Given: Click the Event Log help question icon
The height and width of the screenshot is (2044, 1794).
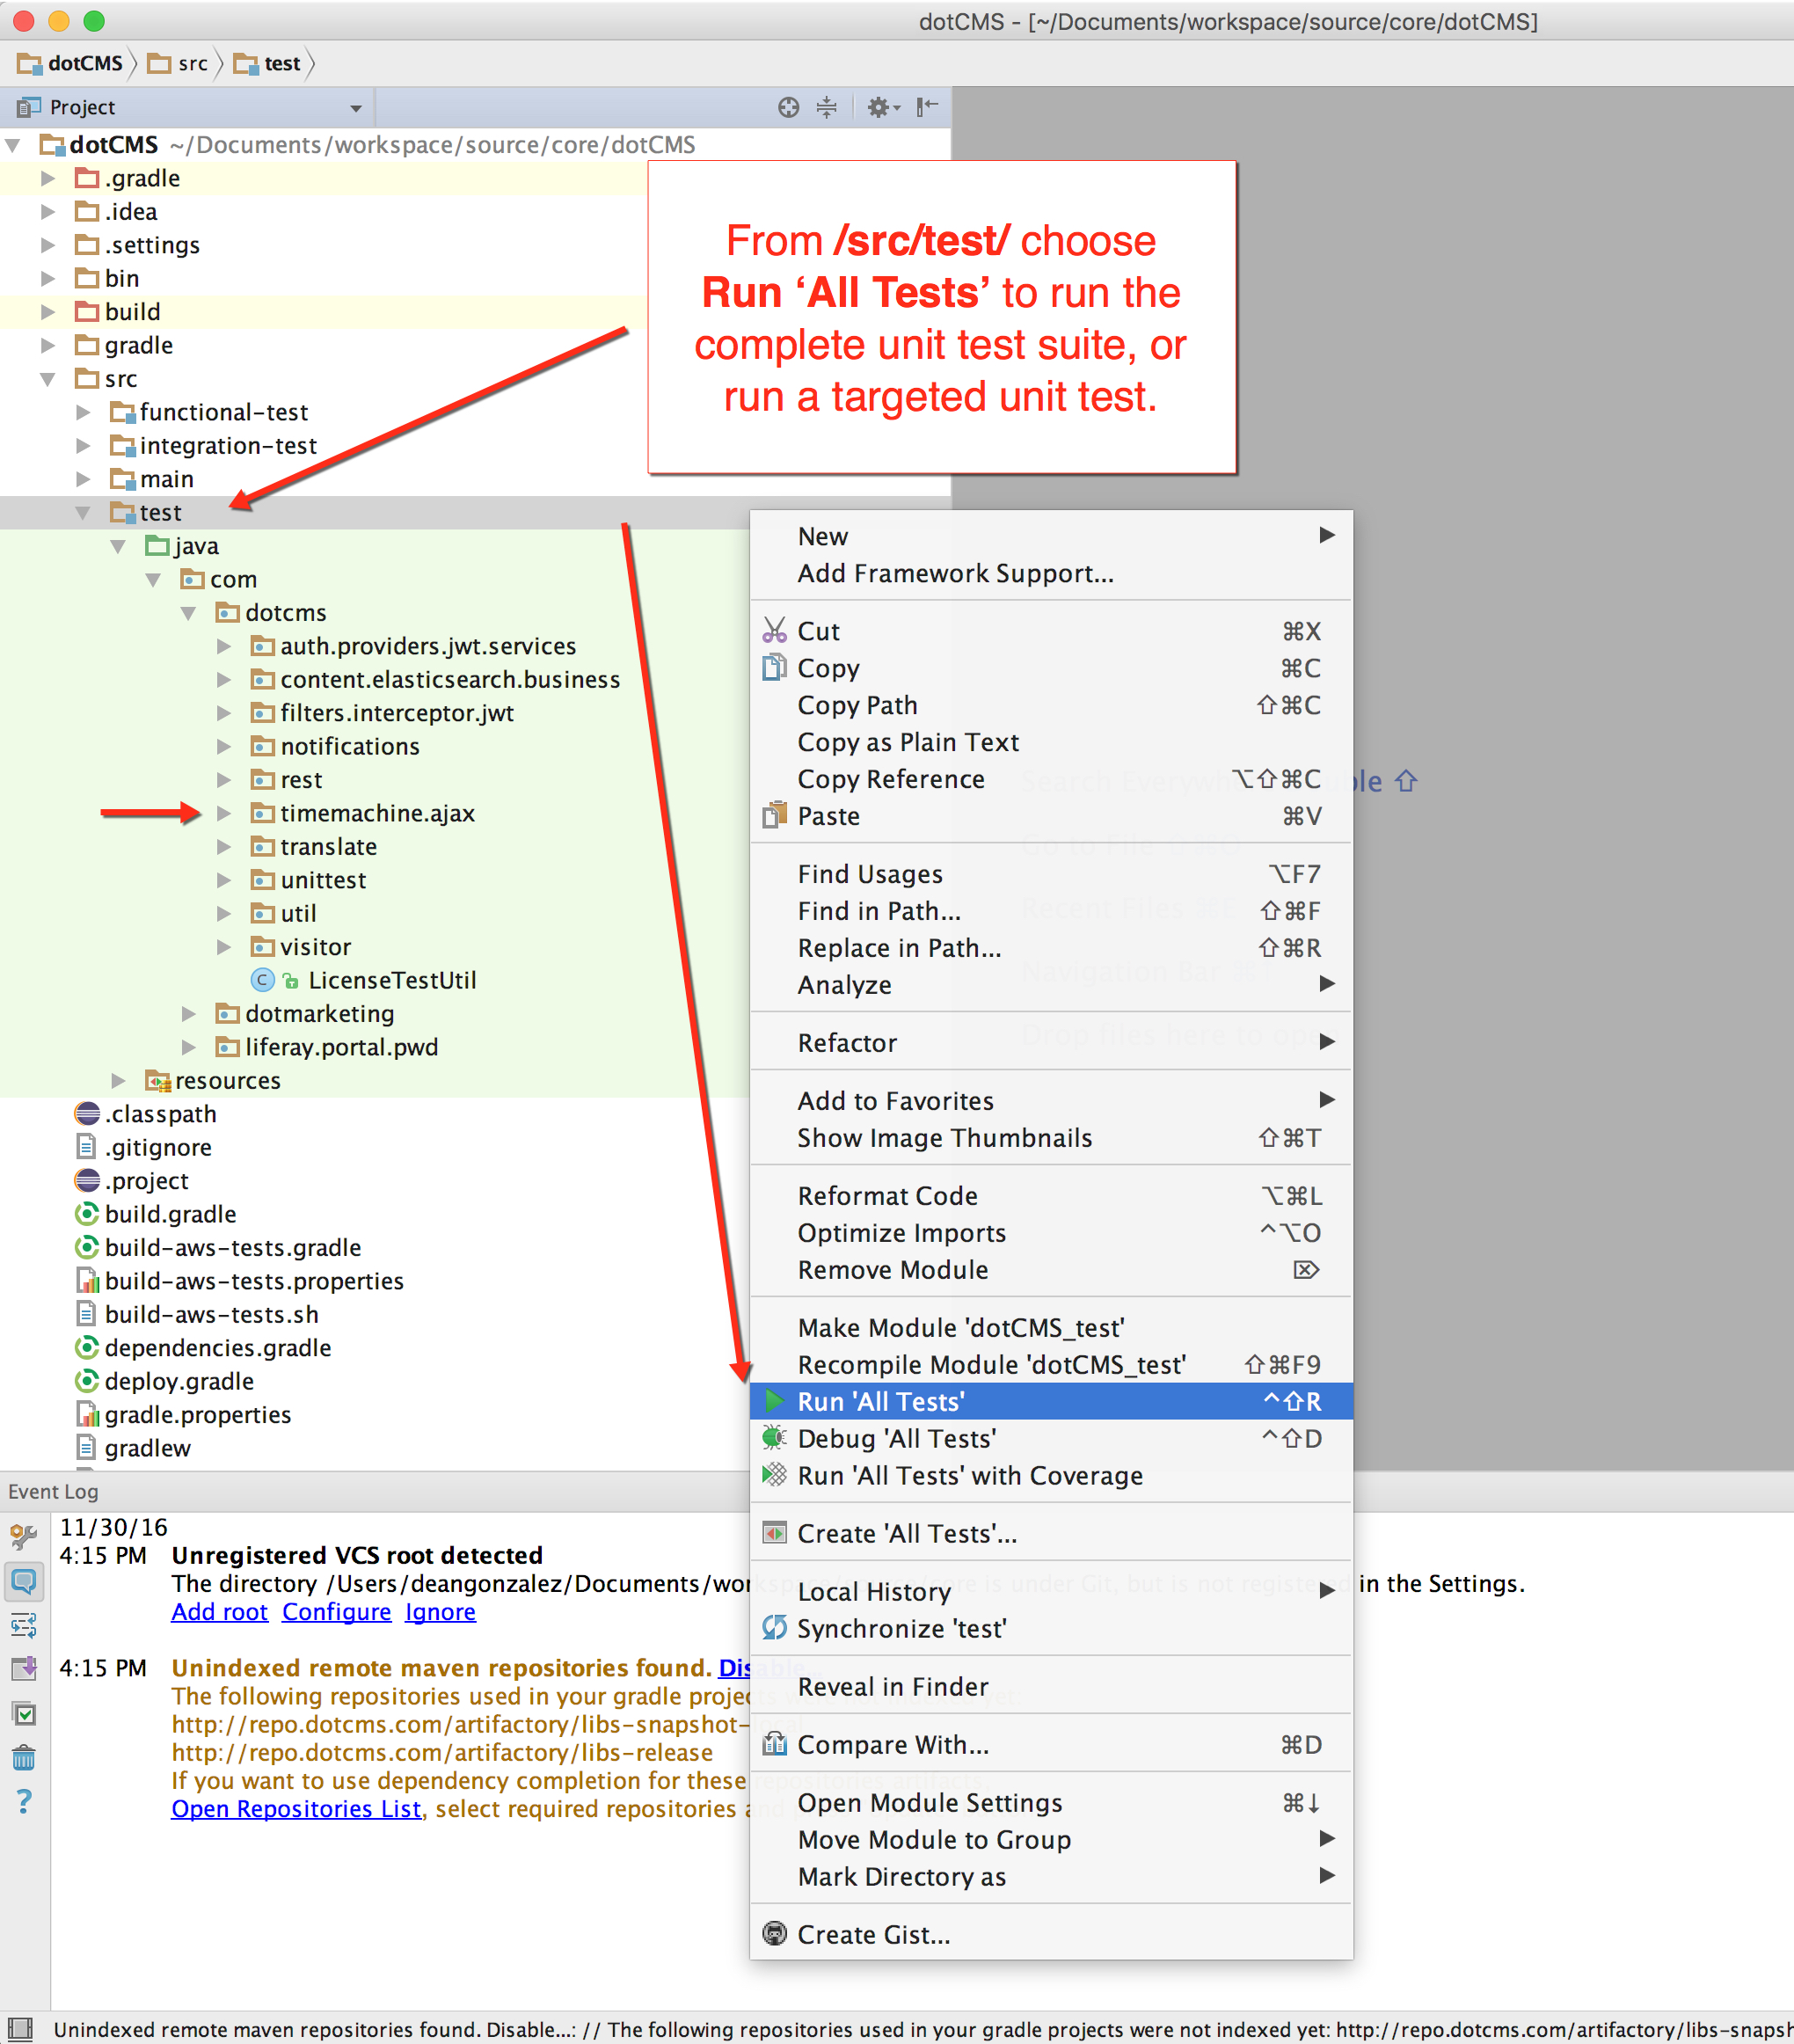Looking at the screenshot, I should (24, 1801).
